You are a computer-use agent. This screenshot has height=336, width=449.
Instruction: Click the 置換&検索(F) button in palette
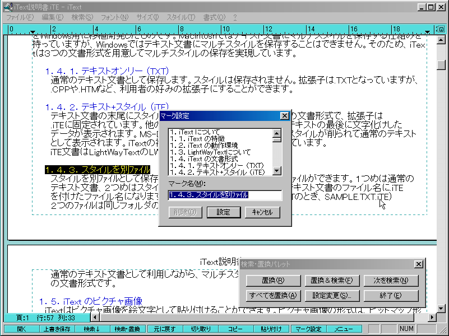(x=332, y=281)
